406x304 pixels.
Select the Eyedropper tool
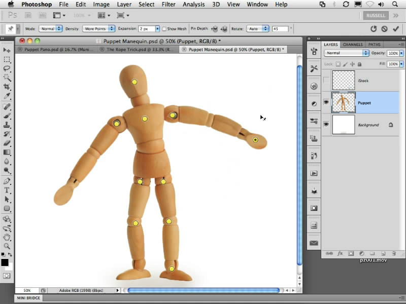tap(7, 96)
